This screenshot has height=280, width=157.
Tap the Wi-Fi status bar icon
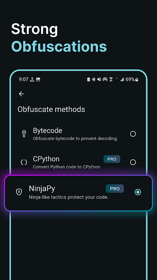(x=111, y=79)
